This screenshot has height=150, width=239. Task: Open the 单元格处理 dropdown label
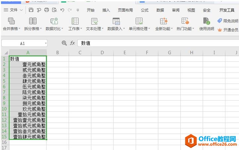pyautogui.click(x=139, y=29)
